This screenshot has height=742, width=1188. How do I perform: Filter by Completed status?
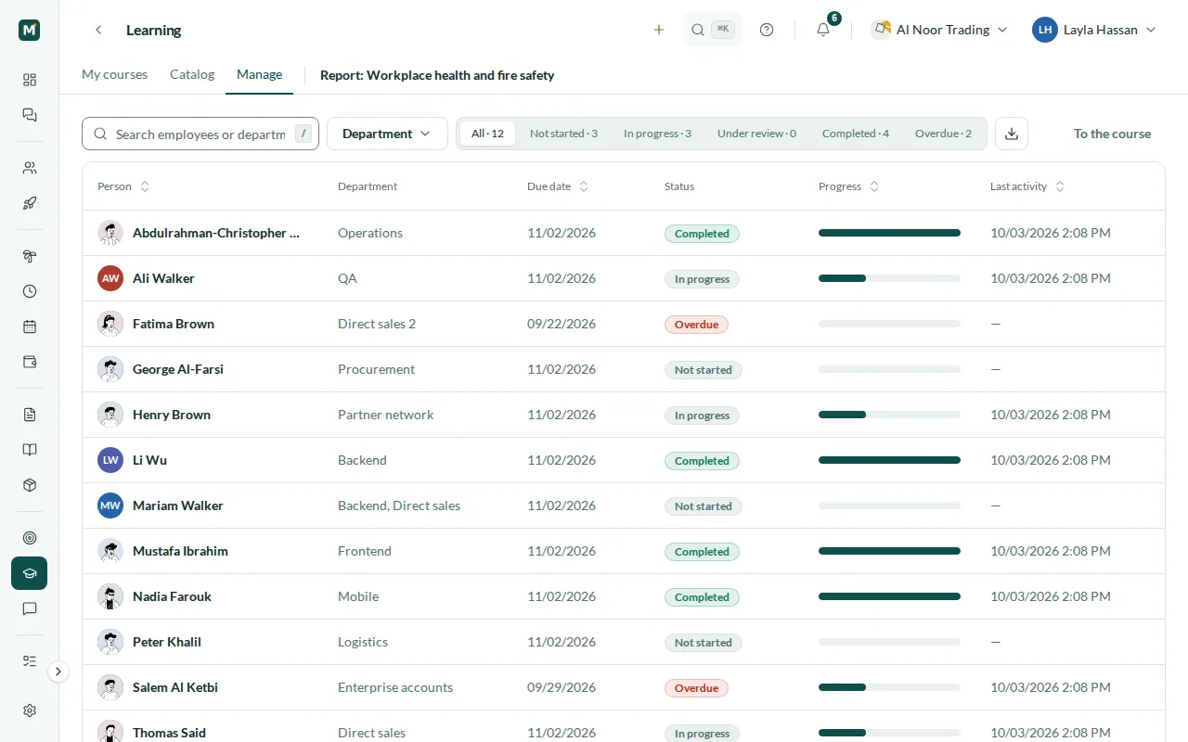tap(856, 134)
